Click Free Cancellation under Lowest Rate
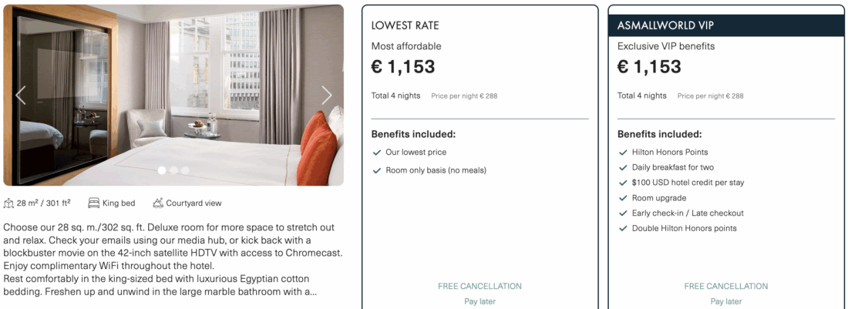 pyautogui.click(x=480, y=287)
